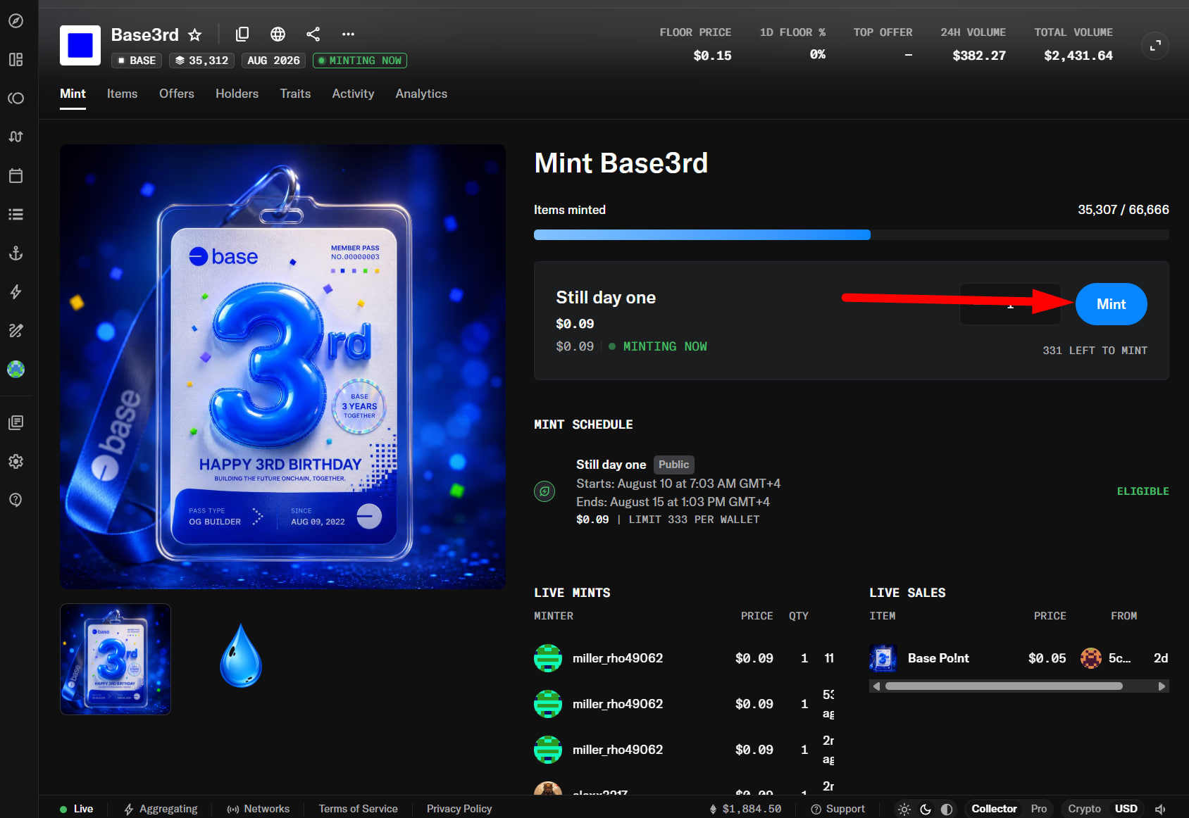The width and height of the screenshot is (1189, 818).
Task: Click the Live Sales scroll left arrow
Action: tap(876, 686)
